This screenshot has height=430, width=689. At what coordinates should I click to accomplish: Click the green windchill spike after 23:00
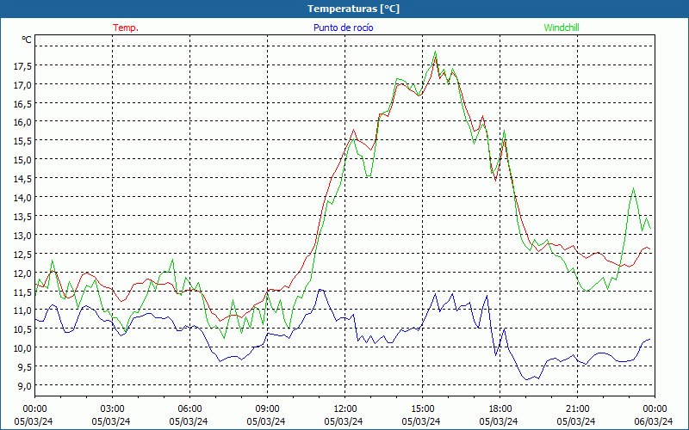tap(633, 188)
